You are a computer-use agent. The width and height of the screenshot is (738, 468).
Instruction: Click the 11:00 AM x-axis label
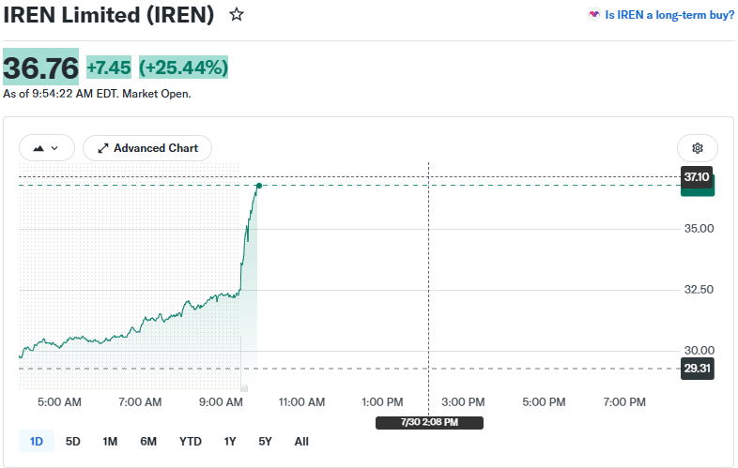pos(301,402)
